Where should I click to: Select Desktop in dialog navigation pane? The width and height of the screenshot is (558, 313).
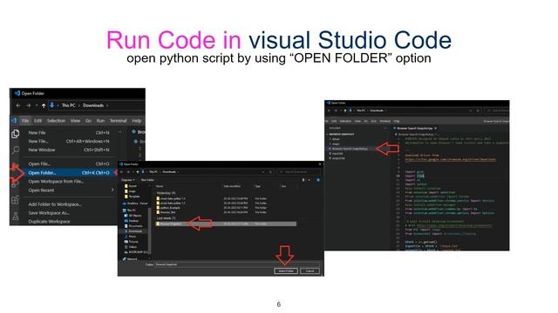coord(133,221)
